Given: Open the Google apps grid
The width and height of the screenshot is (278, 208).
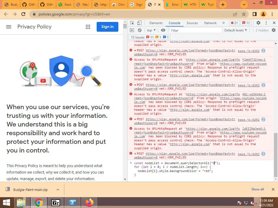Looking at the screenshot, I should coord(88,27).
